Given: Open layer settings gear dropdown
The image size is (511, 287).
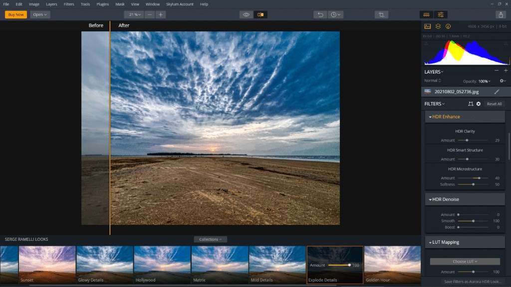Looking at the screenshot, I should tap(503, 81).
